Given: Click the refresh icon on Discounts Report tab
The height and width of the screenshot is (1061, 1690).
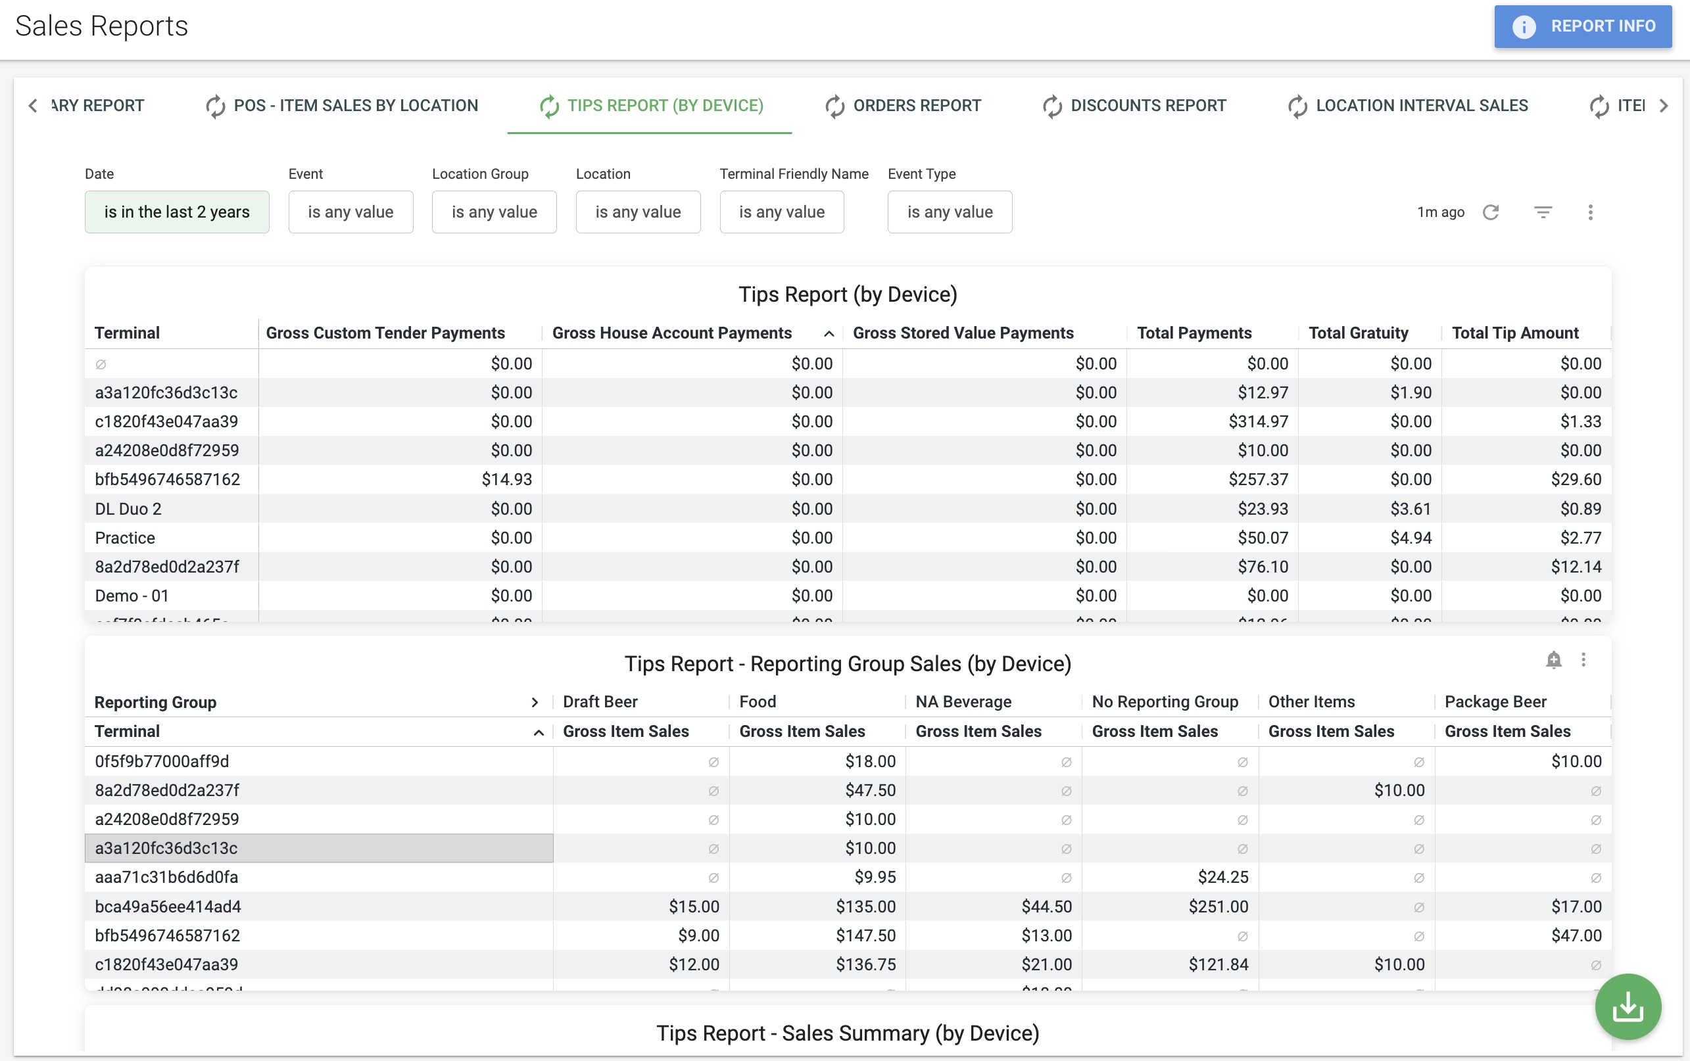Looking at the screenshot, I should 1052,106.
